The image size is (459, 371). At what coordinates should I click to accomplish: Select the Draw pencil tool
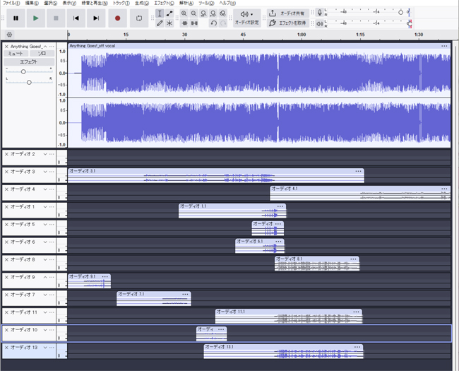(x=160, y=23)
